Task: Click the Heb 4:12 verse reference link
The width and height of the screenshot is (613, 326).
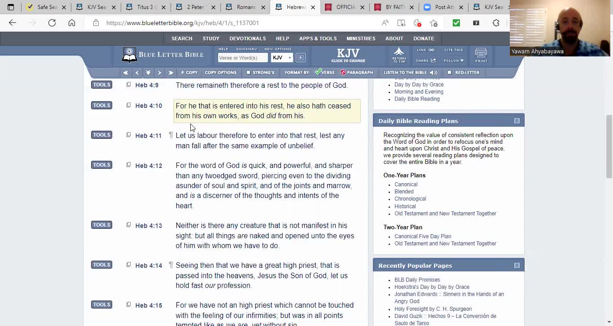Action: pyautogui.click(x=149, y=166)
